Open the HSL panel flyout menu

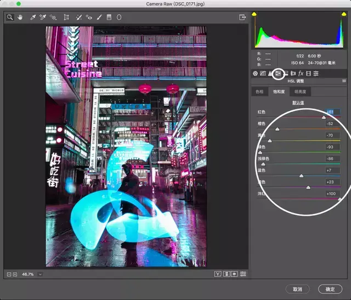point(344,81)
